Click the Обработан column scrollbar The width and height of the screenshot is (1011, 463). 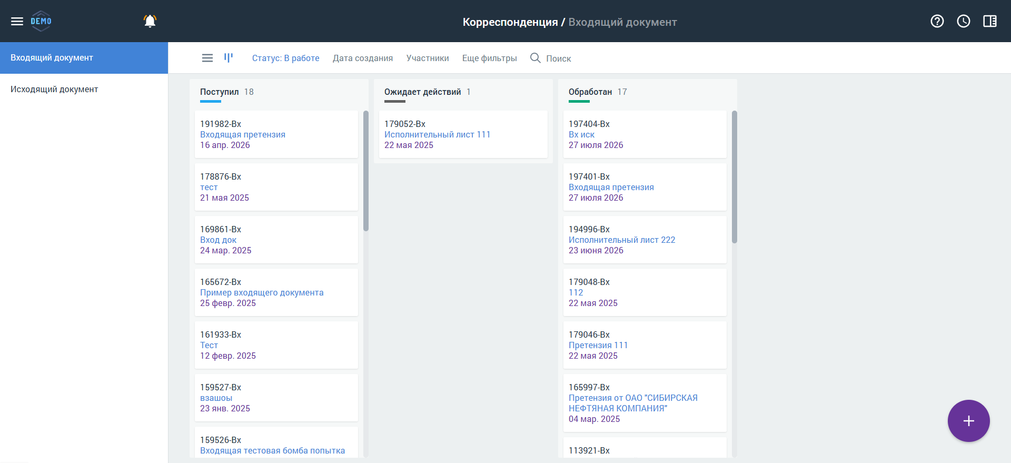[735, 177]
